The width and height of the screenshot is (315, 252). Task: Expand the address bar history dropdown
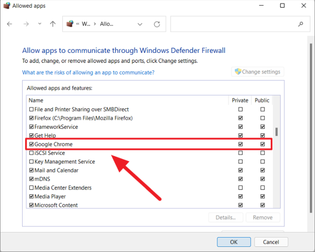click(140, 24)
